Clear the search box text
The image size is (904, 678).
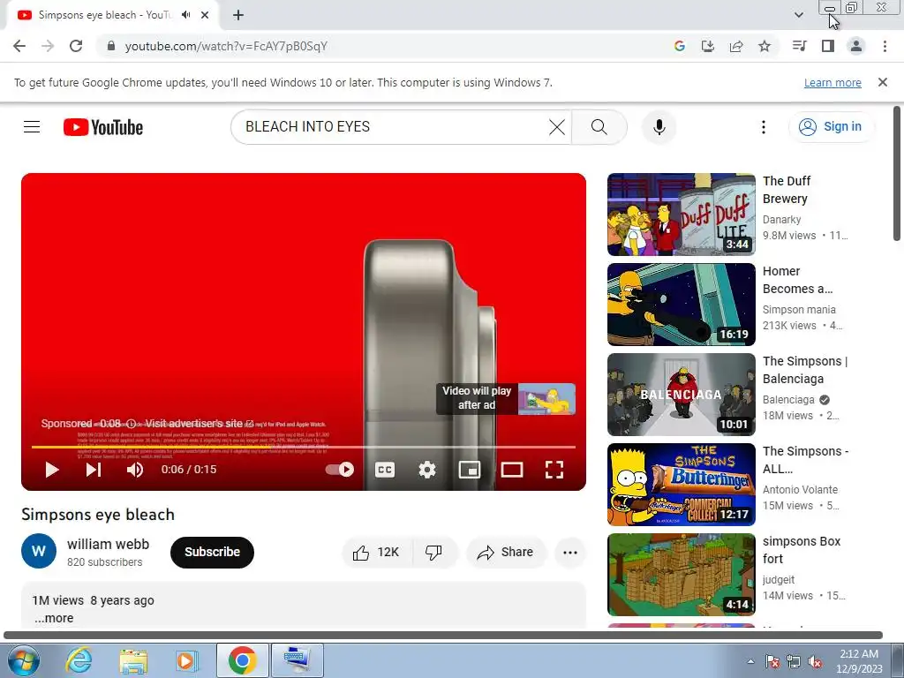[x=556, y=127]
